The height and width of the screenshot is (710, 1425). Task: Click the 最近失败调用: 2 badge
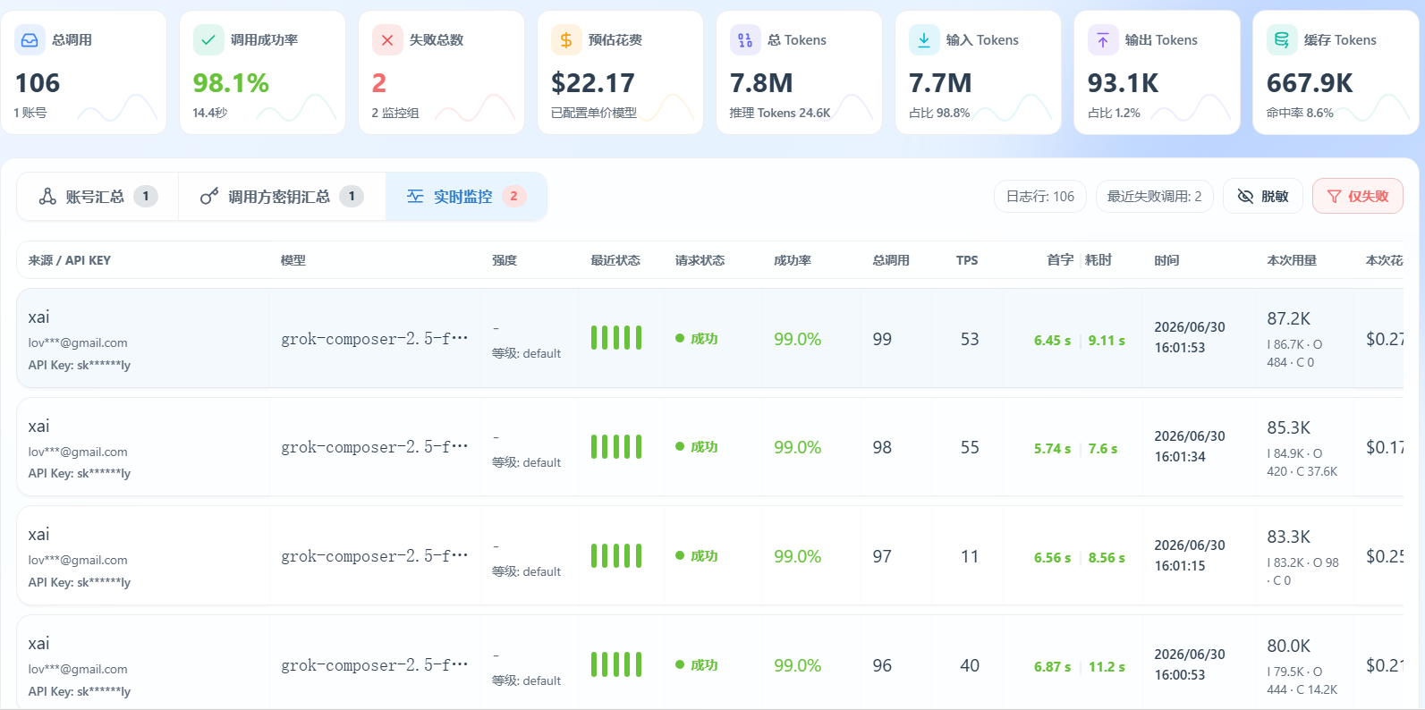point(1154,196)
